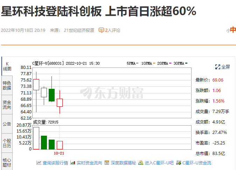
Task: Click the 实时资金流向 bar chart icon
Action: [73, 163]
